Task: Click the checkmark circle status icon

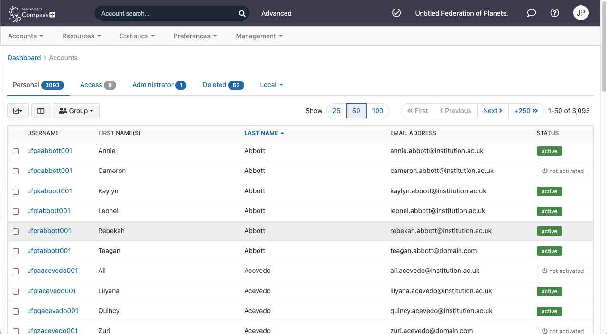Action: (x=396, y=13)
